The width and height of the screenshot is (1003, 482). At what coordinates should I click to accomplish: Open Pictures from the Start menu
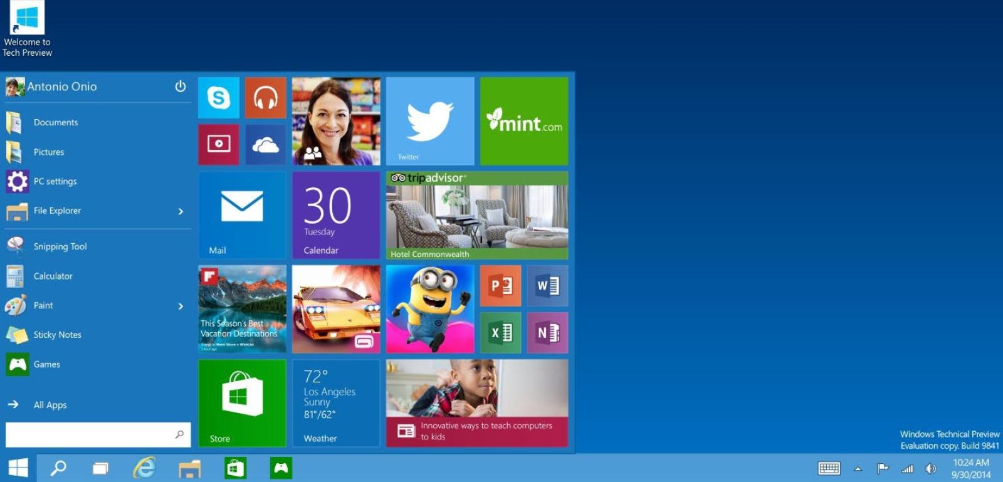pyautogui.click(x=98, y=152)
